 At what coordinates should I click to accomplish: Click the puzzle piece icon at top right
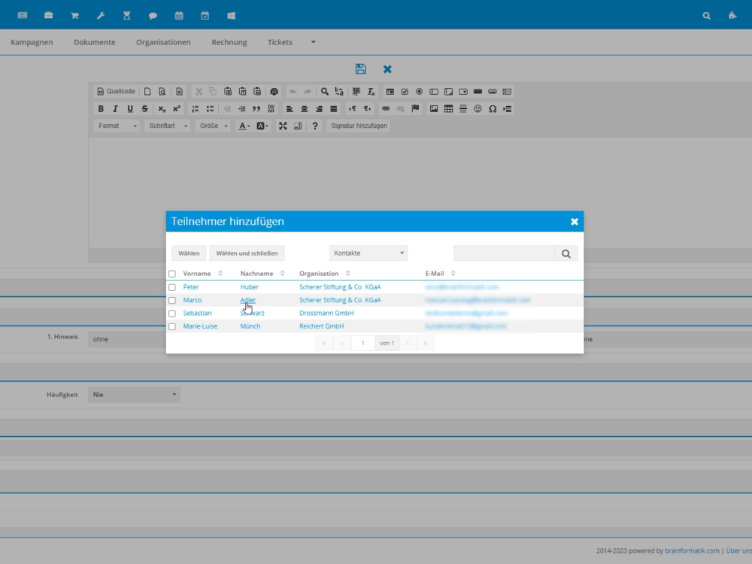[732, 15]
